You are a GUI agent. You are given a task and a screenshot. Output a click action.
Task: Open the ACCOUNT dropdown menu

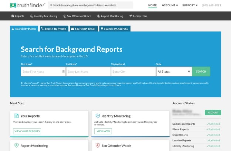tap(170, 5)
